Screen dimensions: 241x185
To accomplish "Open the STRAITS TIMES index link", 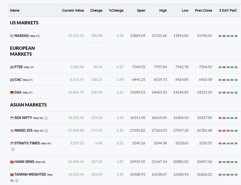I will pos(27,143).
